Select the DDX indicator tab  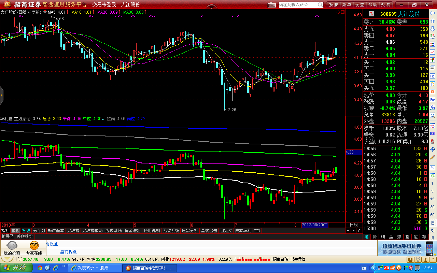point(257,231)
